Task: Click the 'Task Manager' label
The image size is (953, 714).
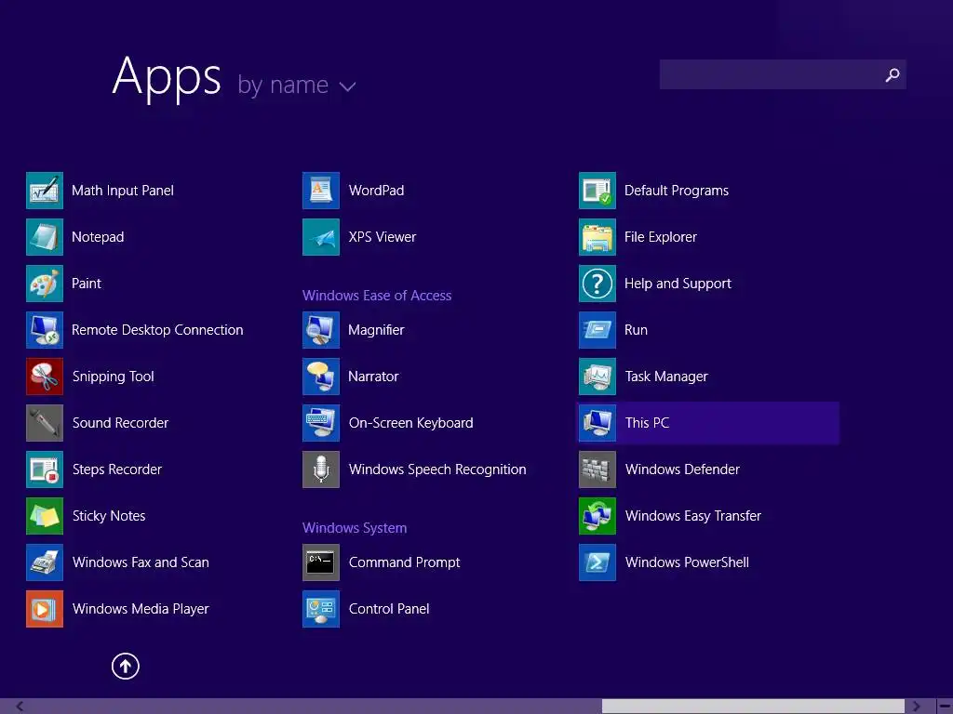Action: [666, 377]
